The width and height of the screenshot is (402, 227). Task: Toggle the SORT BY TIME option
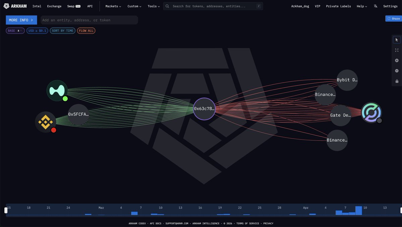tap(63, 31)
